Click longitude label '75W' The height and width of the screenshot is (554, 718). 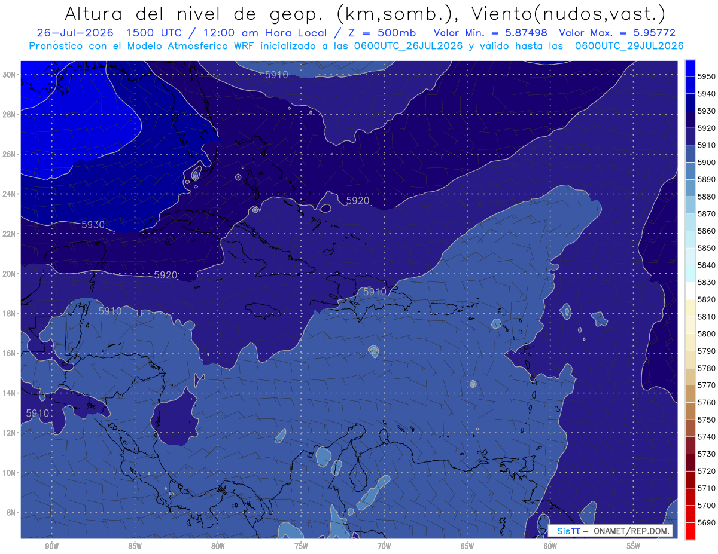301,547
